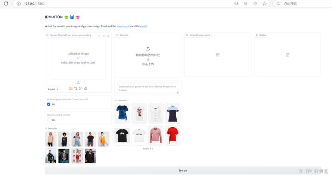Select the crop tool in mask editor

pyautogui.click(x=76, y=89)
